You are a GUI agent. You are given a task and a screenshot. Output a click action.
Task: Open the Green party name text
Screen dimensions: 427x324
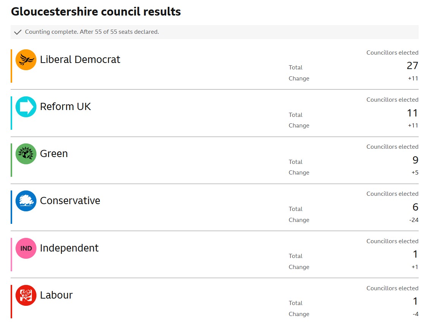click(x=54, y=154)
